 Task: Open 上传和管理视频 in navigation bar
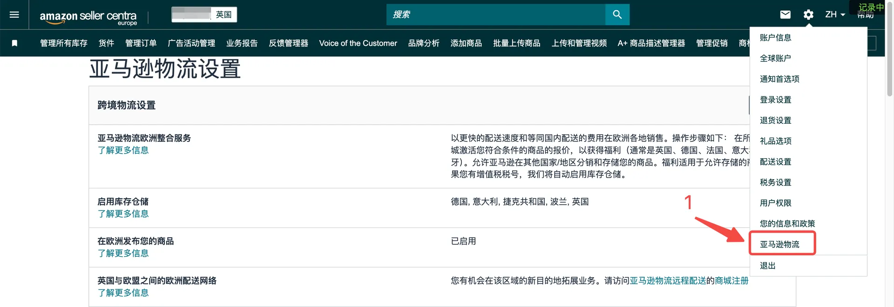[579, 43]
